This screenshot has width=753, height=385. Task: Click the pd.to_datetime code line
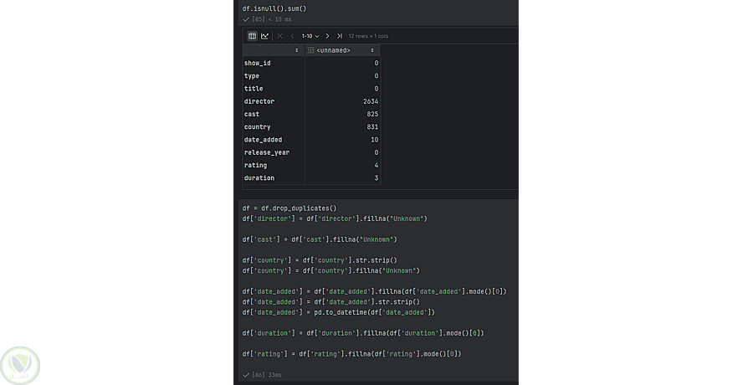[339, 312]
